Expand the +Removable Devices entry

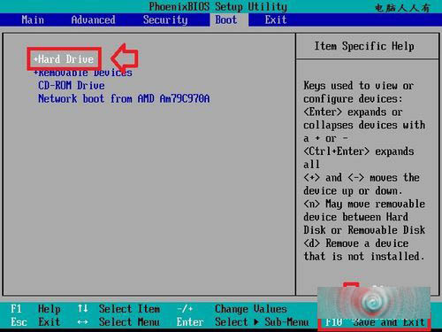coord(83,73)
